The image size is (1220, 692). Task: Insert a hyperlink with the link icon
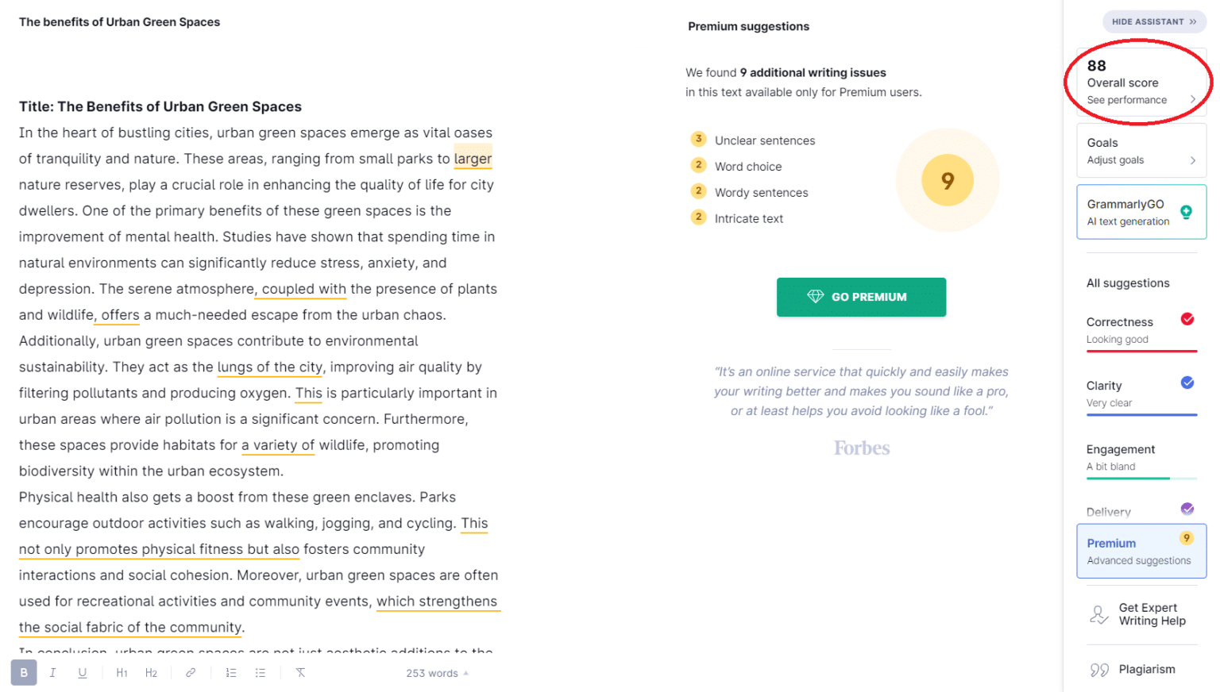click(x=190, y=672)
